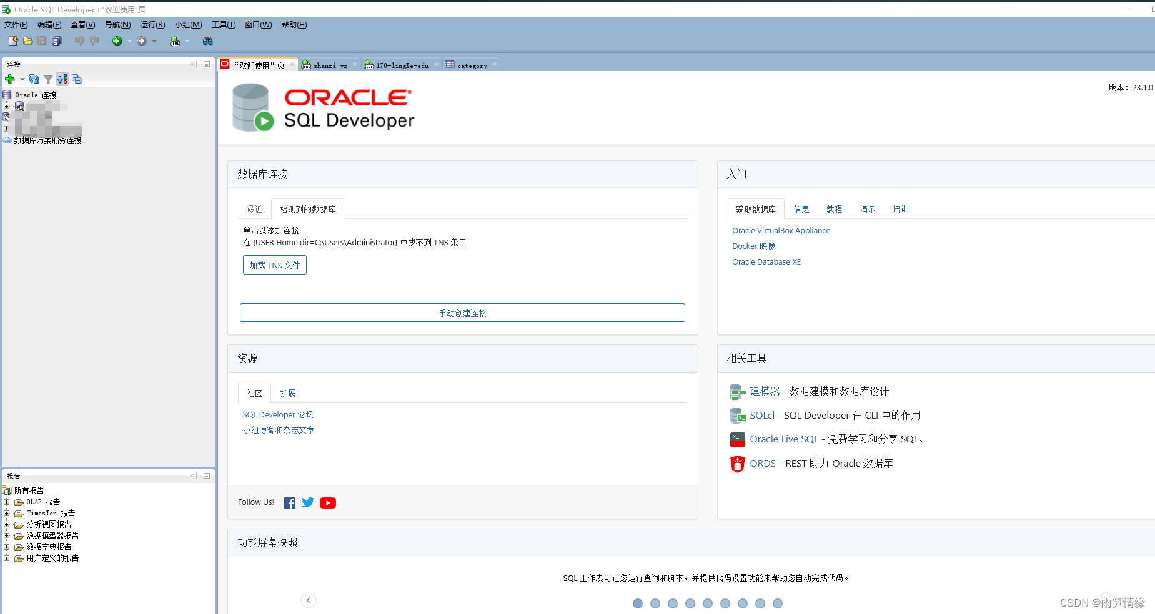Click the green plus New Connection icon
Viewport: 1155px width, 614px height.
pyautogui.click(x=10, y=79)
